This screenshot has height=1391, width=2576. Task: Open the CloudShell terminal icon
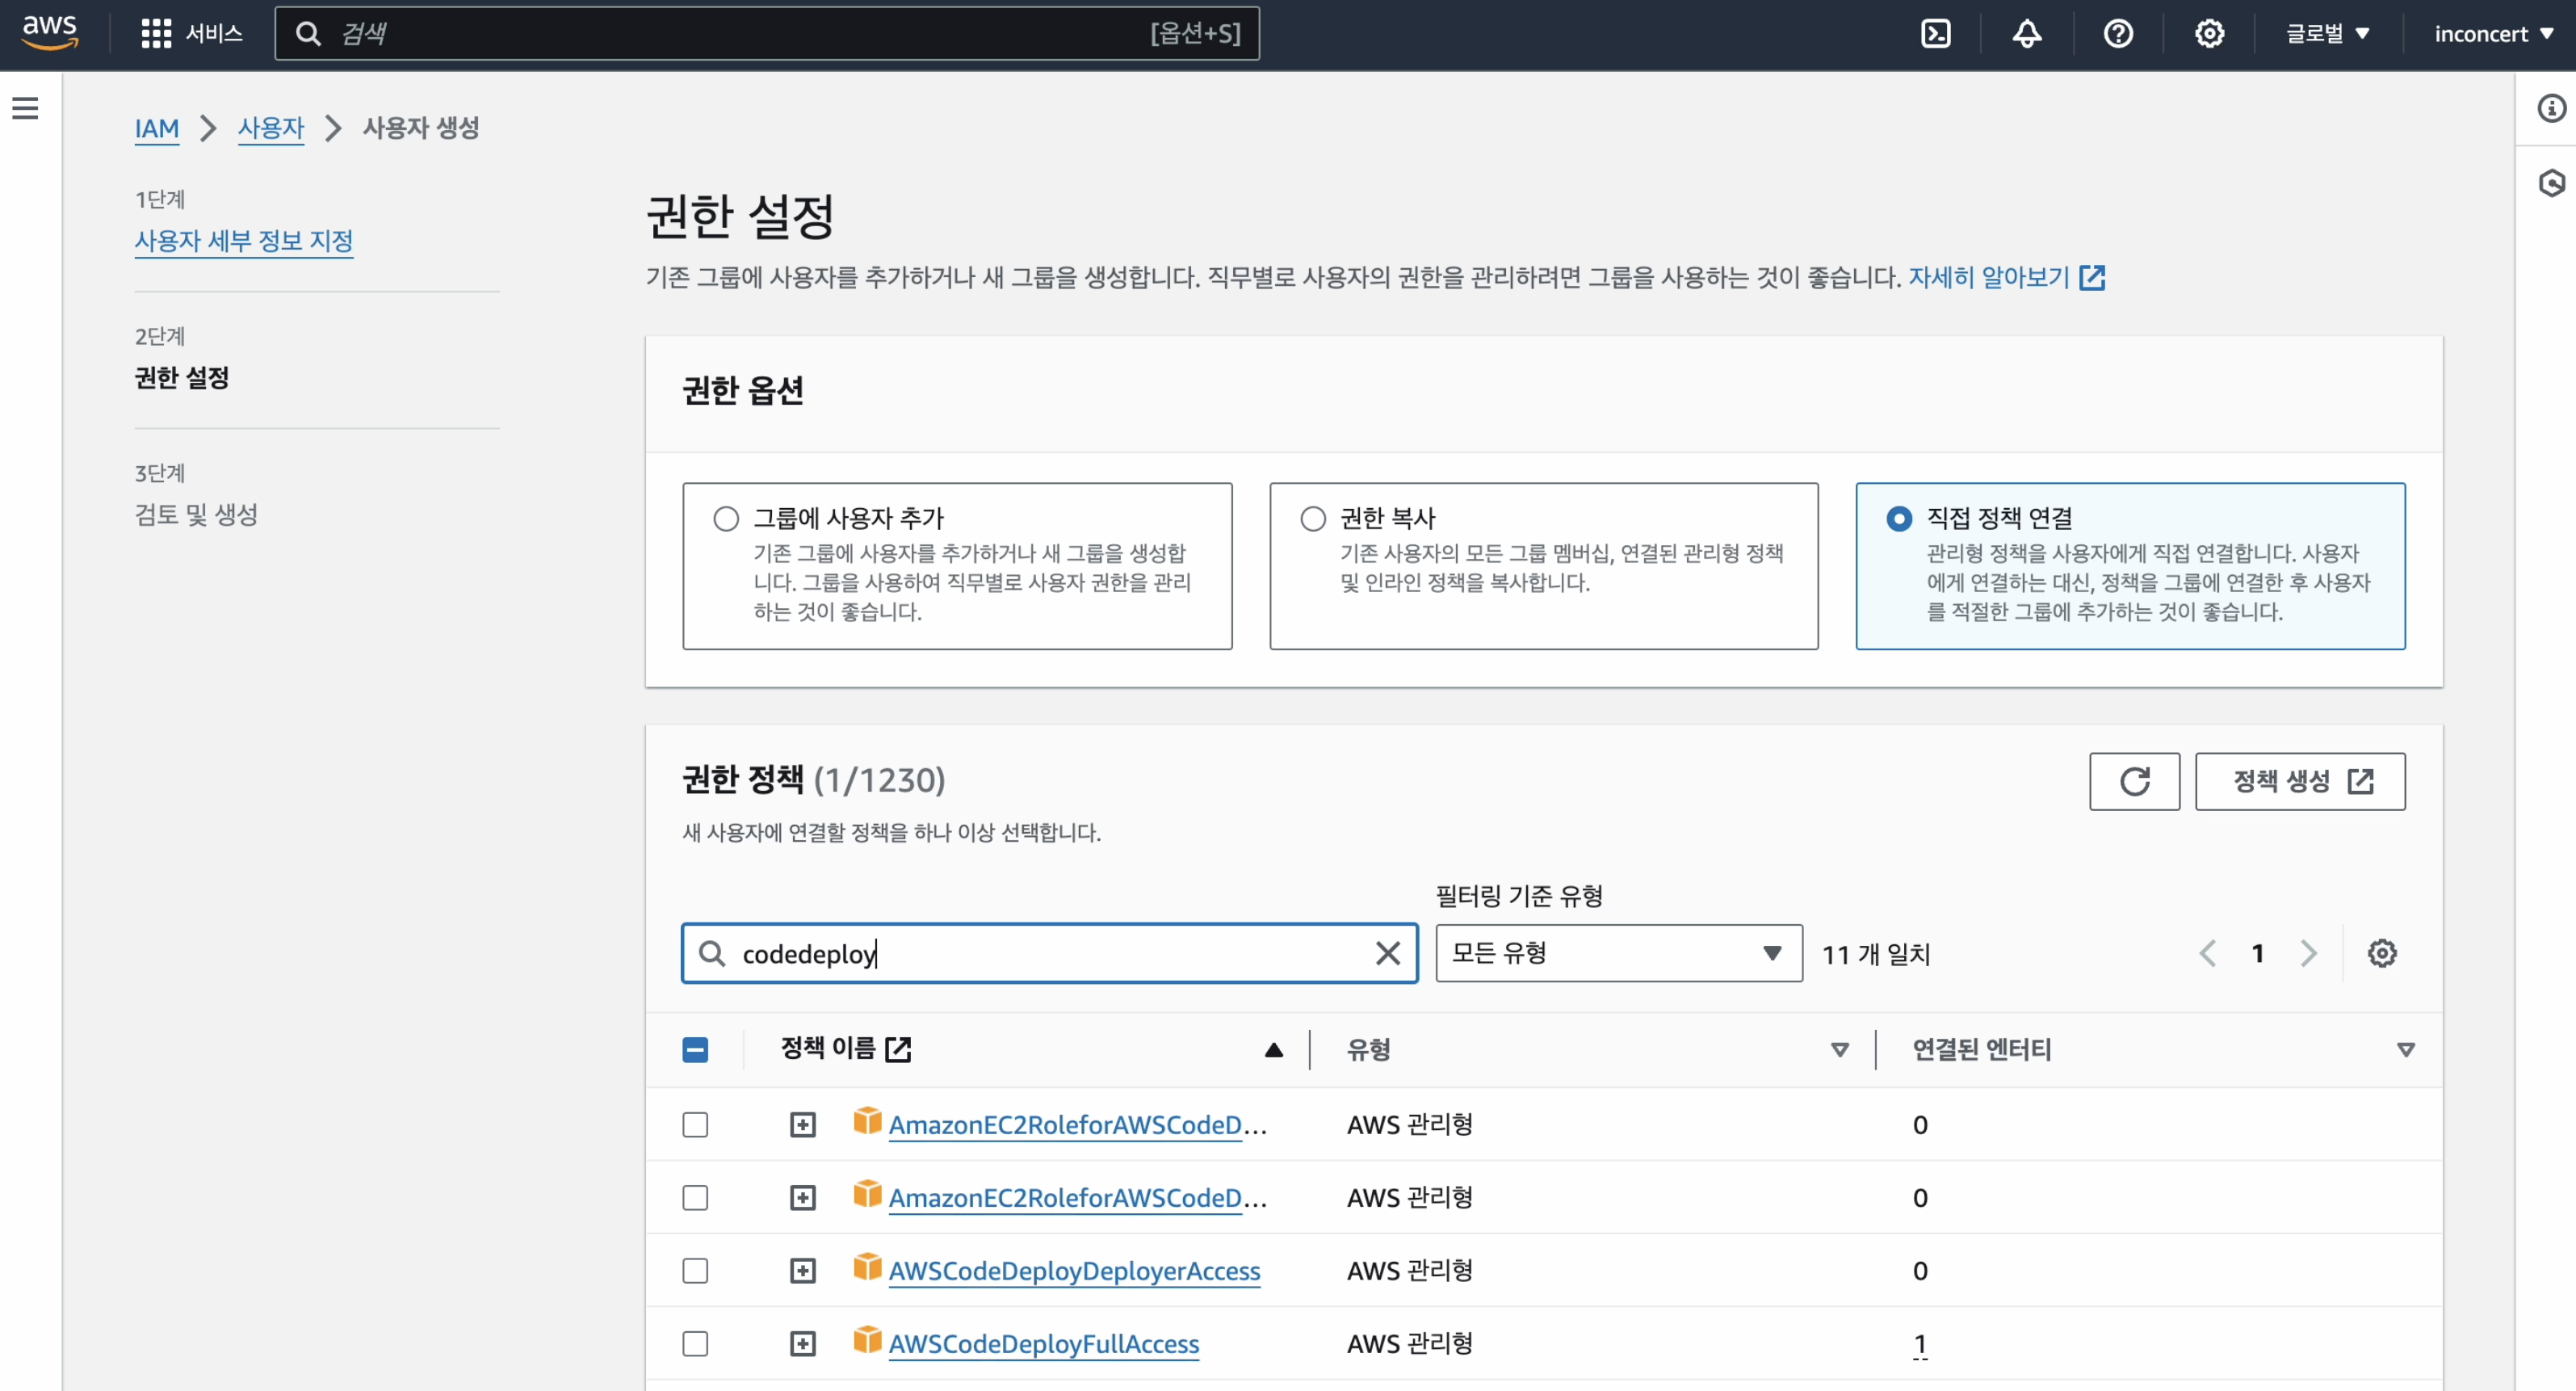(1936, 33)
